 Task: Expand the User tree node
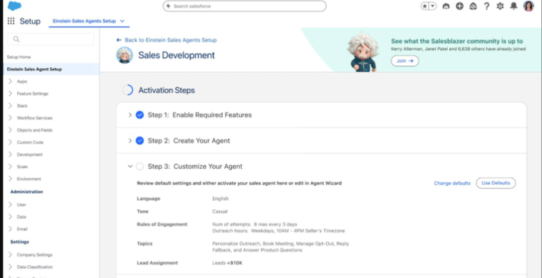tap(10, 205)
